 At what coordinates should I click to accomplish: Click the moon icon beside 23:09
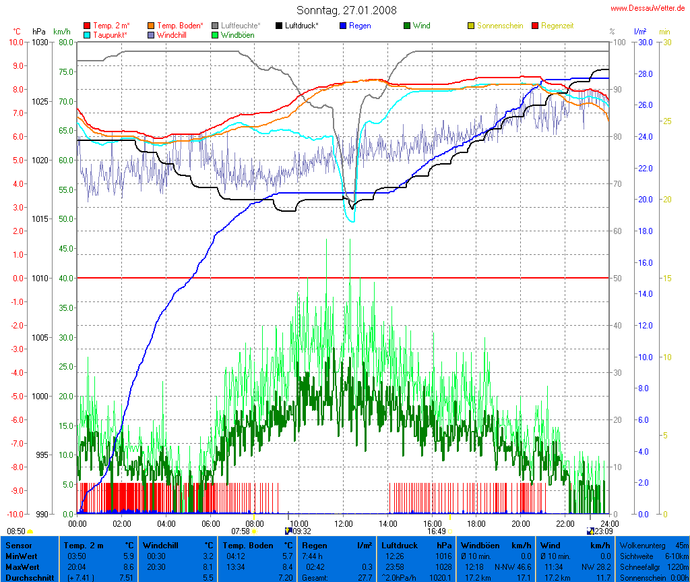[590, 531]
